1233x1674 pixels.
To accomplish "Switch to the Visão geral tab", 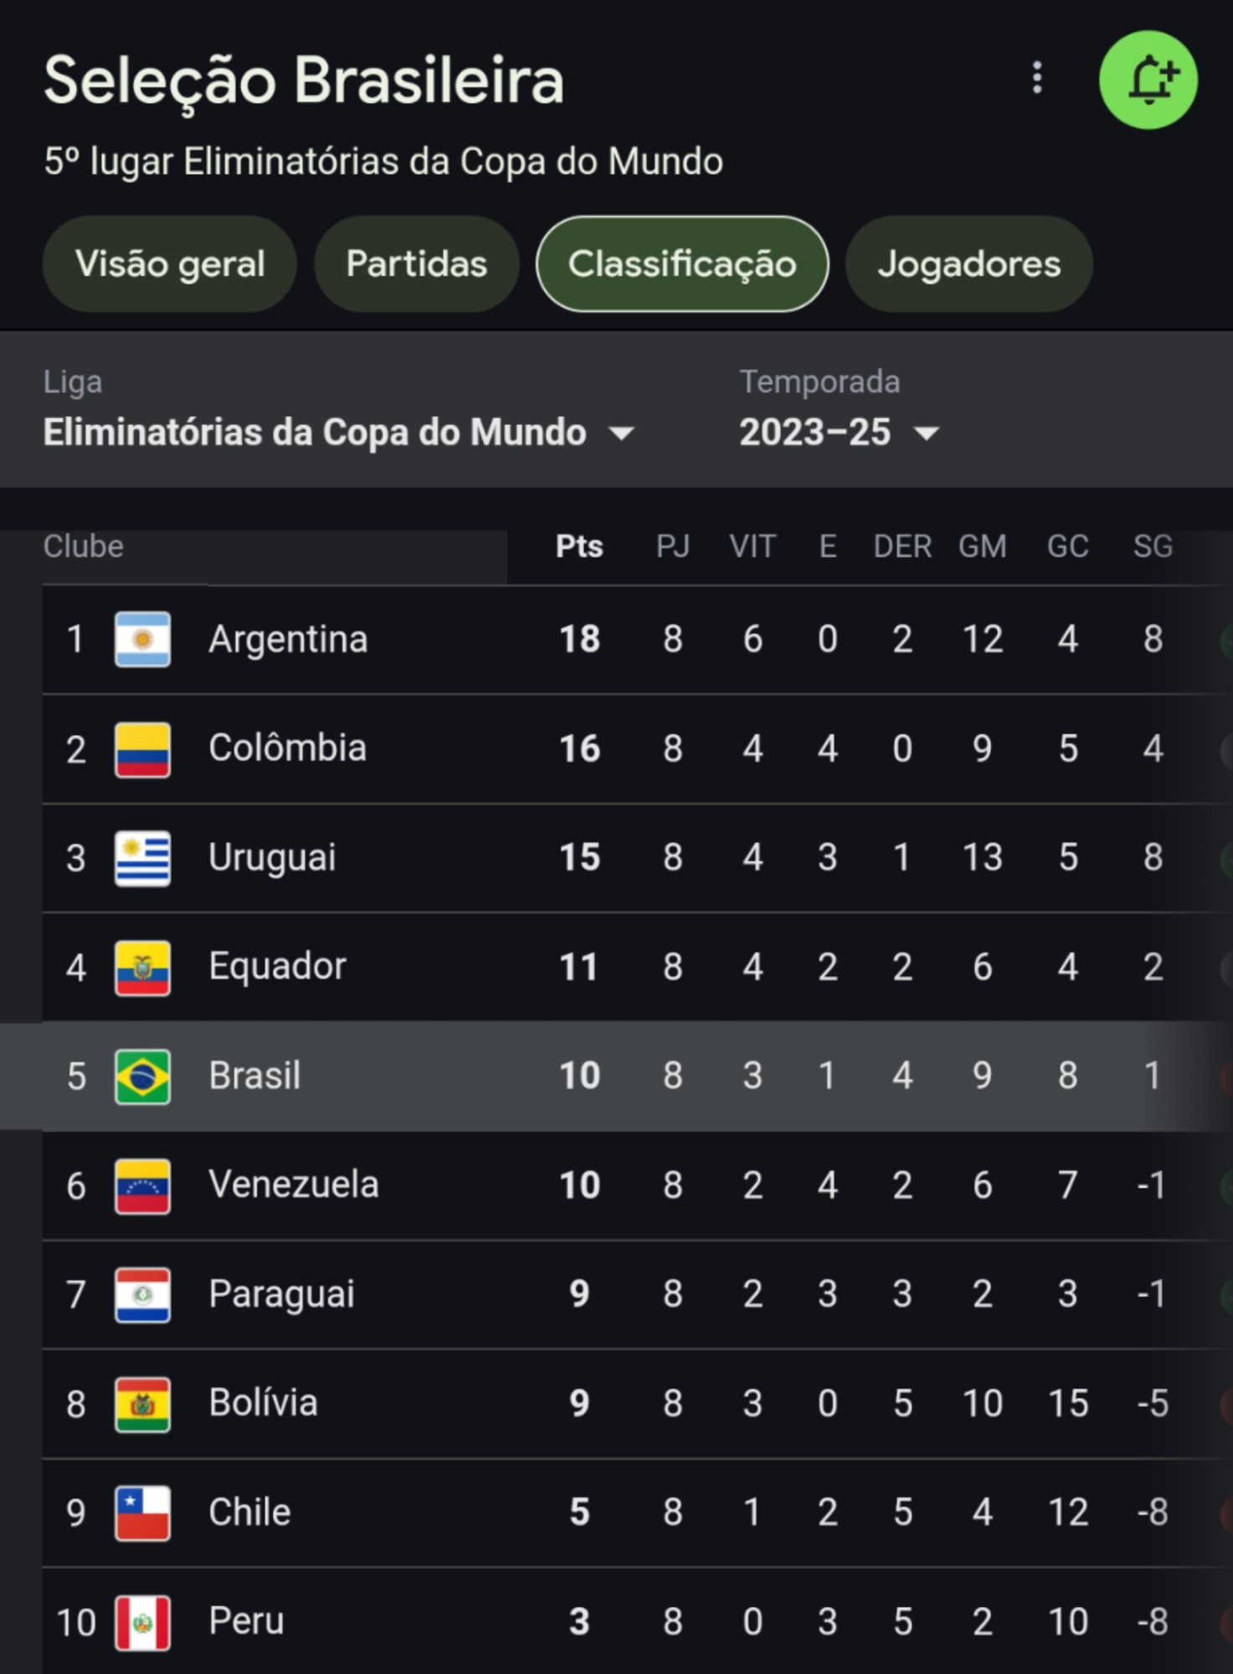I will click(x=170, y=264).
